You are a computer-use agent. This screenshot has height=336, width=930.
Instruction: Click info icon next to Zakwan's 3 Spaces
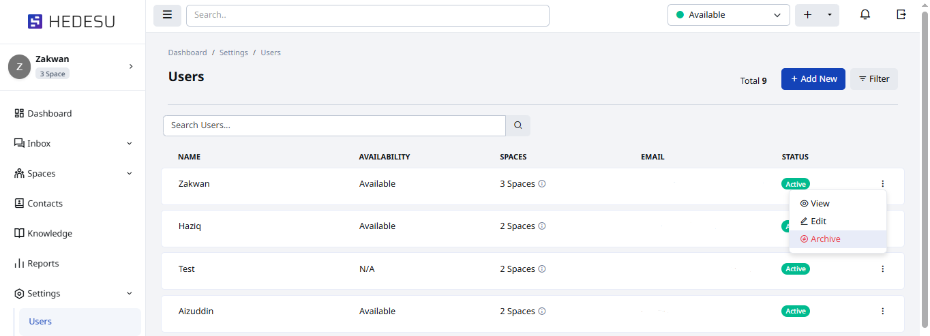(x=542, y=184)
